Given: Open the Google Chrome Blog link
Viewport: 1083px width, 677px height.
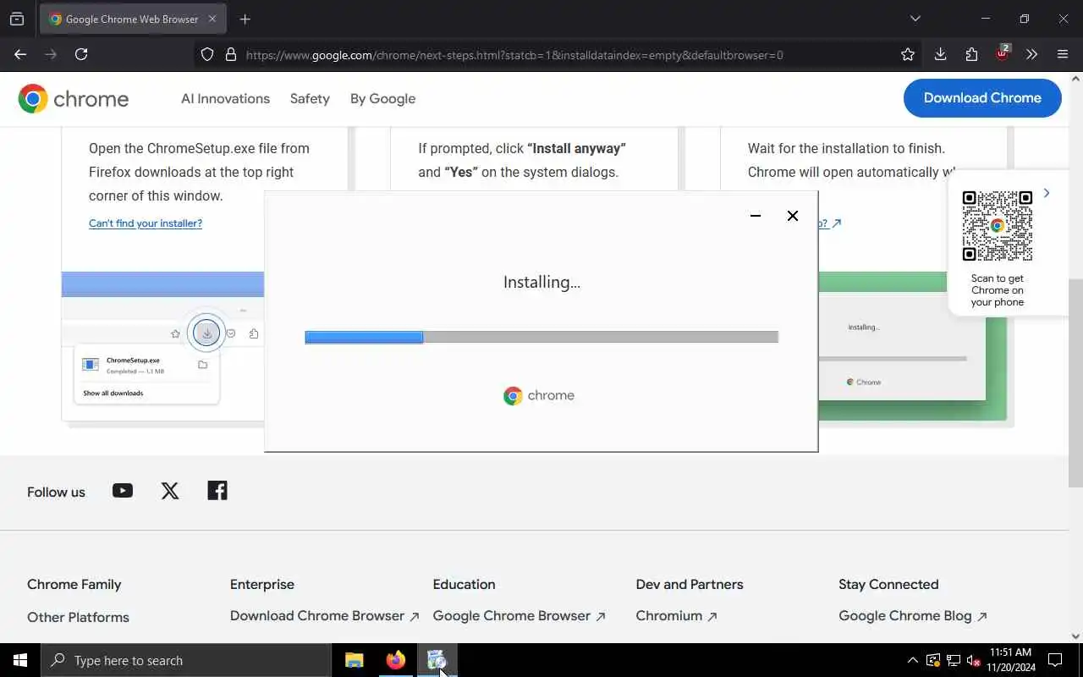Looking at the screenshot, I should [913, 616].
